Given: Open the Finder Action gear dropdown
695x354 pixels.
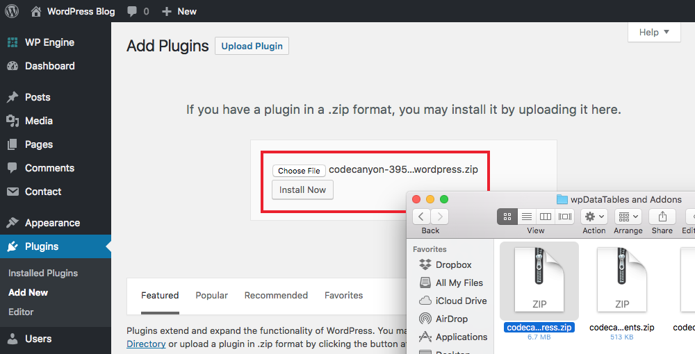Looking at the screenshot, I should pyautogui.click(x=594, y=217).
